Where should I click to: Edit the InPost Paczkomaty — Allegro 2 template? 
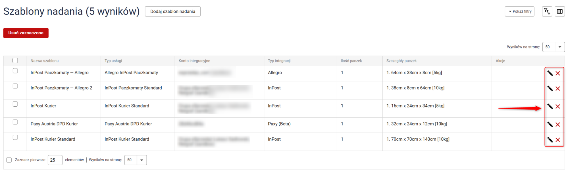tap(550, 88)
